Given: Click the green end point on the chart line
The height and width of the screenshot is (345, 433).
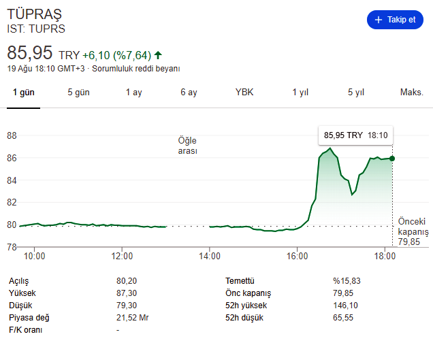Looking at the screenshot, I should pyautogui.click(x=392, y=158).
